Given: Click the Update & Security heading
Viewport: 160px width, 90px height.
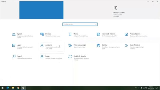Looking at the screenshot, I should (80, 56).
